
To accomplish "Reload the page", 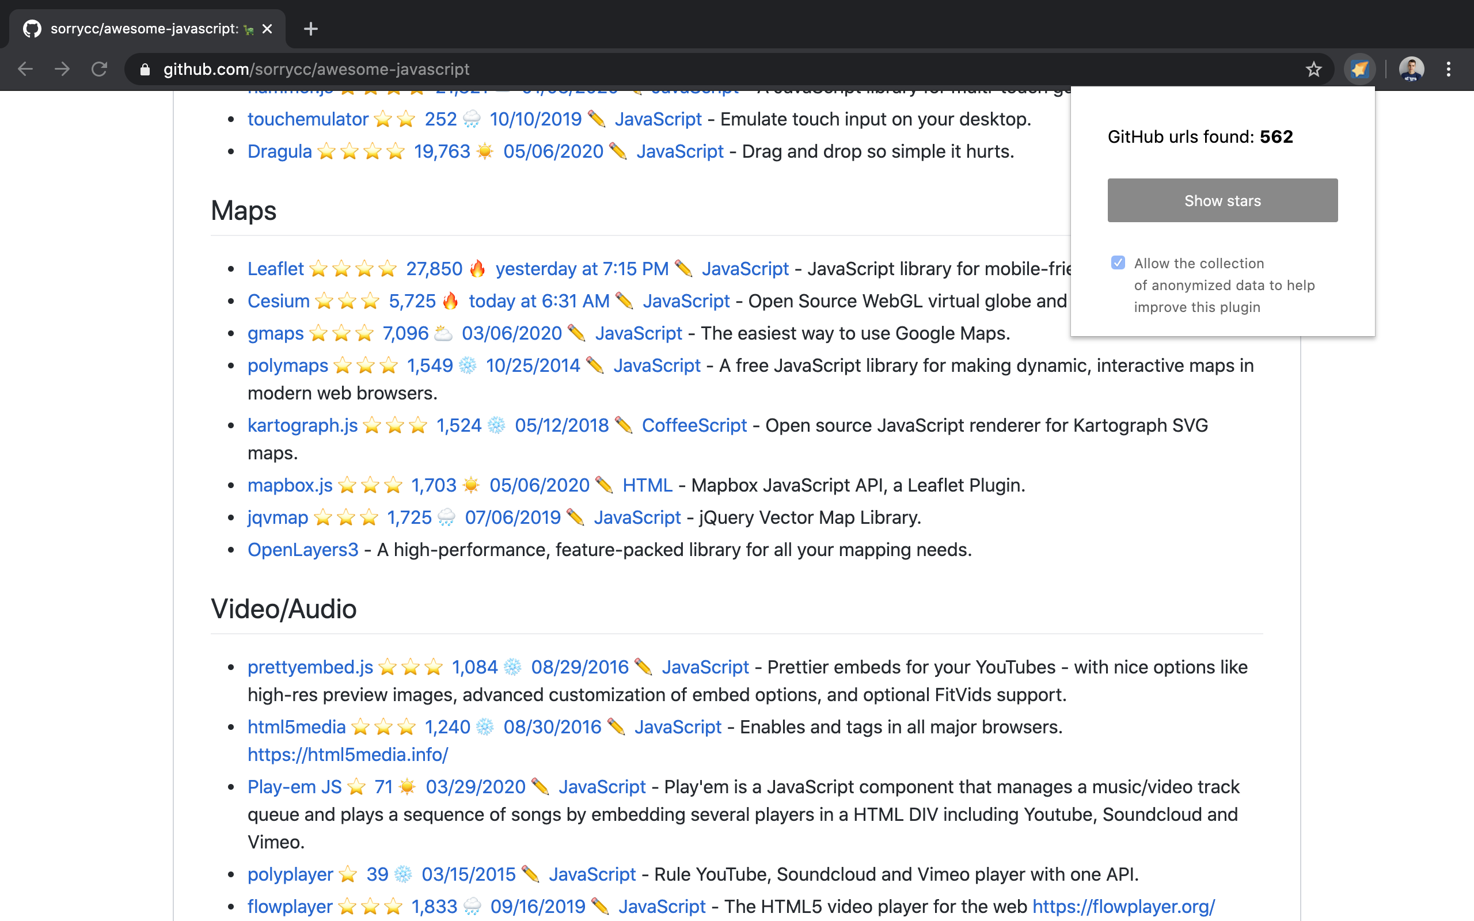I will 99,70.
